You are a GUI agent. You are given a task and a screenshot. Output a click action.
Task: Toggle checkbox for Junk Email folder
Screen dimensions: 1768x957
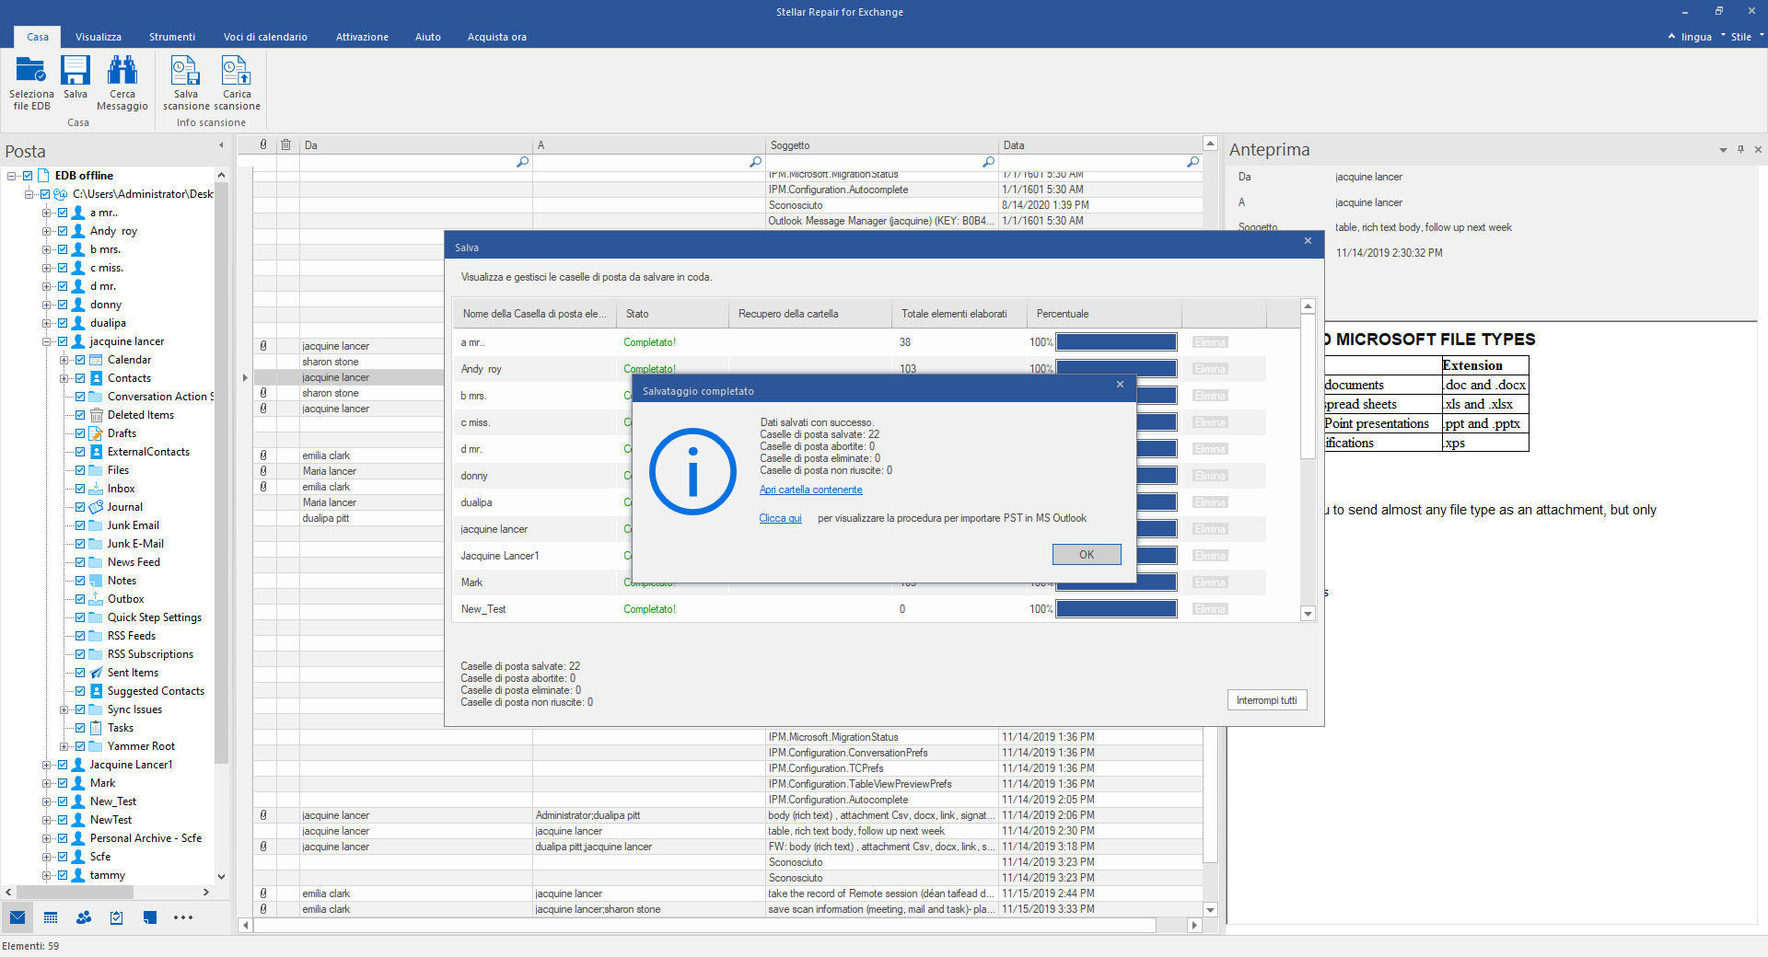80,525
